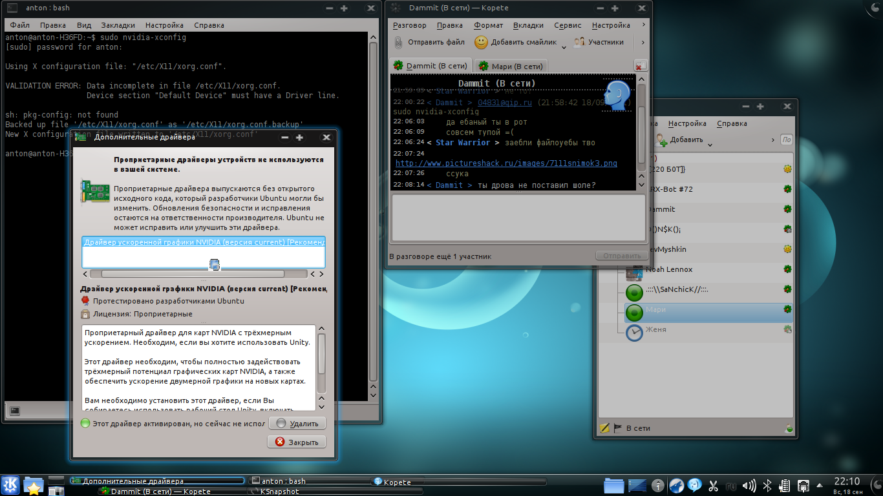Switch keyboard layout via ru indicator
This screenshot has width=883, height=496.
731,486
